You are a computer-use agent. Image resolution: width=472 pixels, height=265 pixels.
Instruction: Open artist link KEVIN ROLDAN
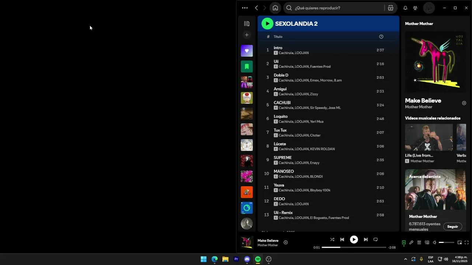[x=322, y=149]
